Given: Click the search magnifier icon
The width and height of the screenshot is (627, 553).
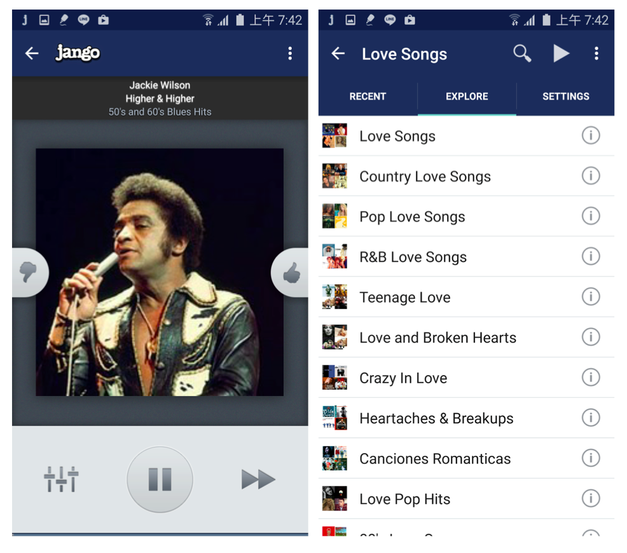Looking at the screenshot, I should pyautogui.click(x=522, y=54).
